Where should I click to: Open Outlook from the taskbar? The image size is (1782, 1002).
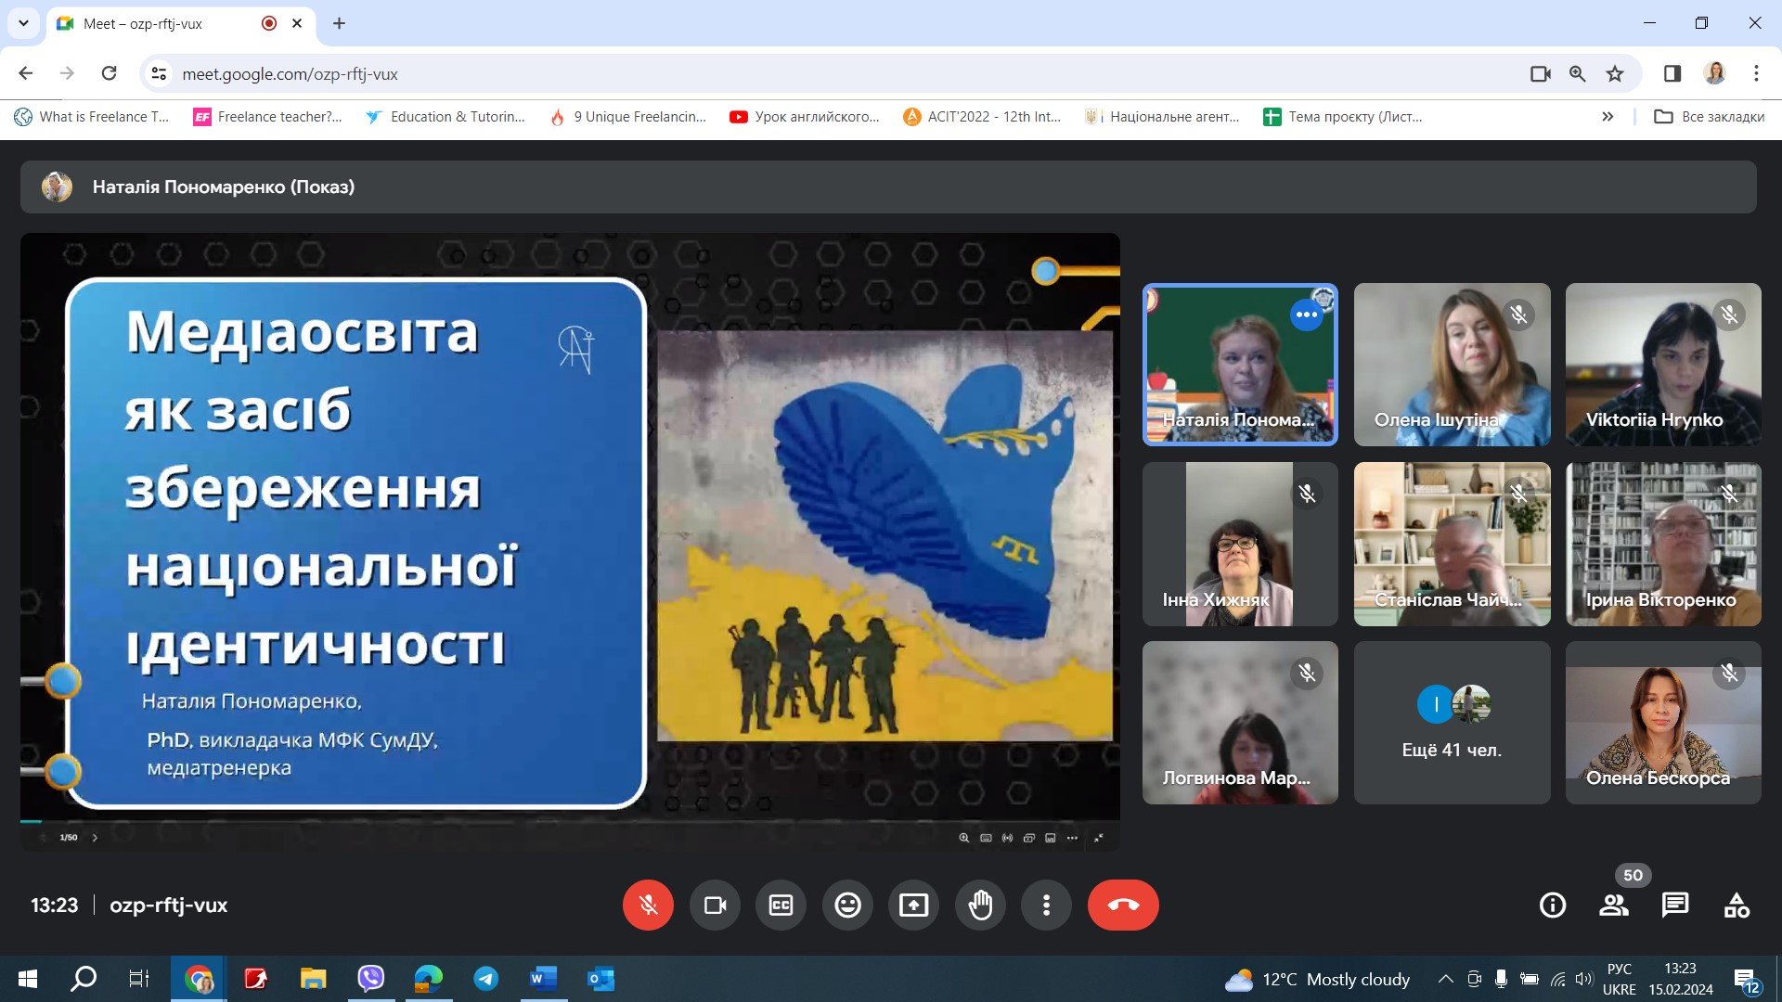(600, 979)
